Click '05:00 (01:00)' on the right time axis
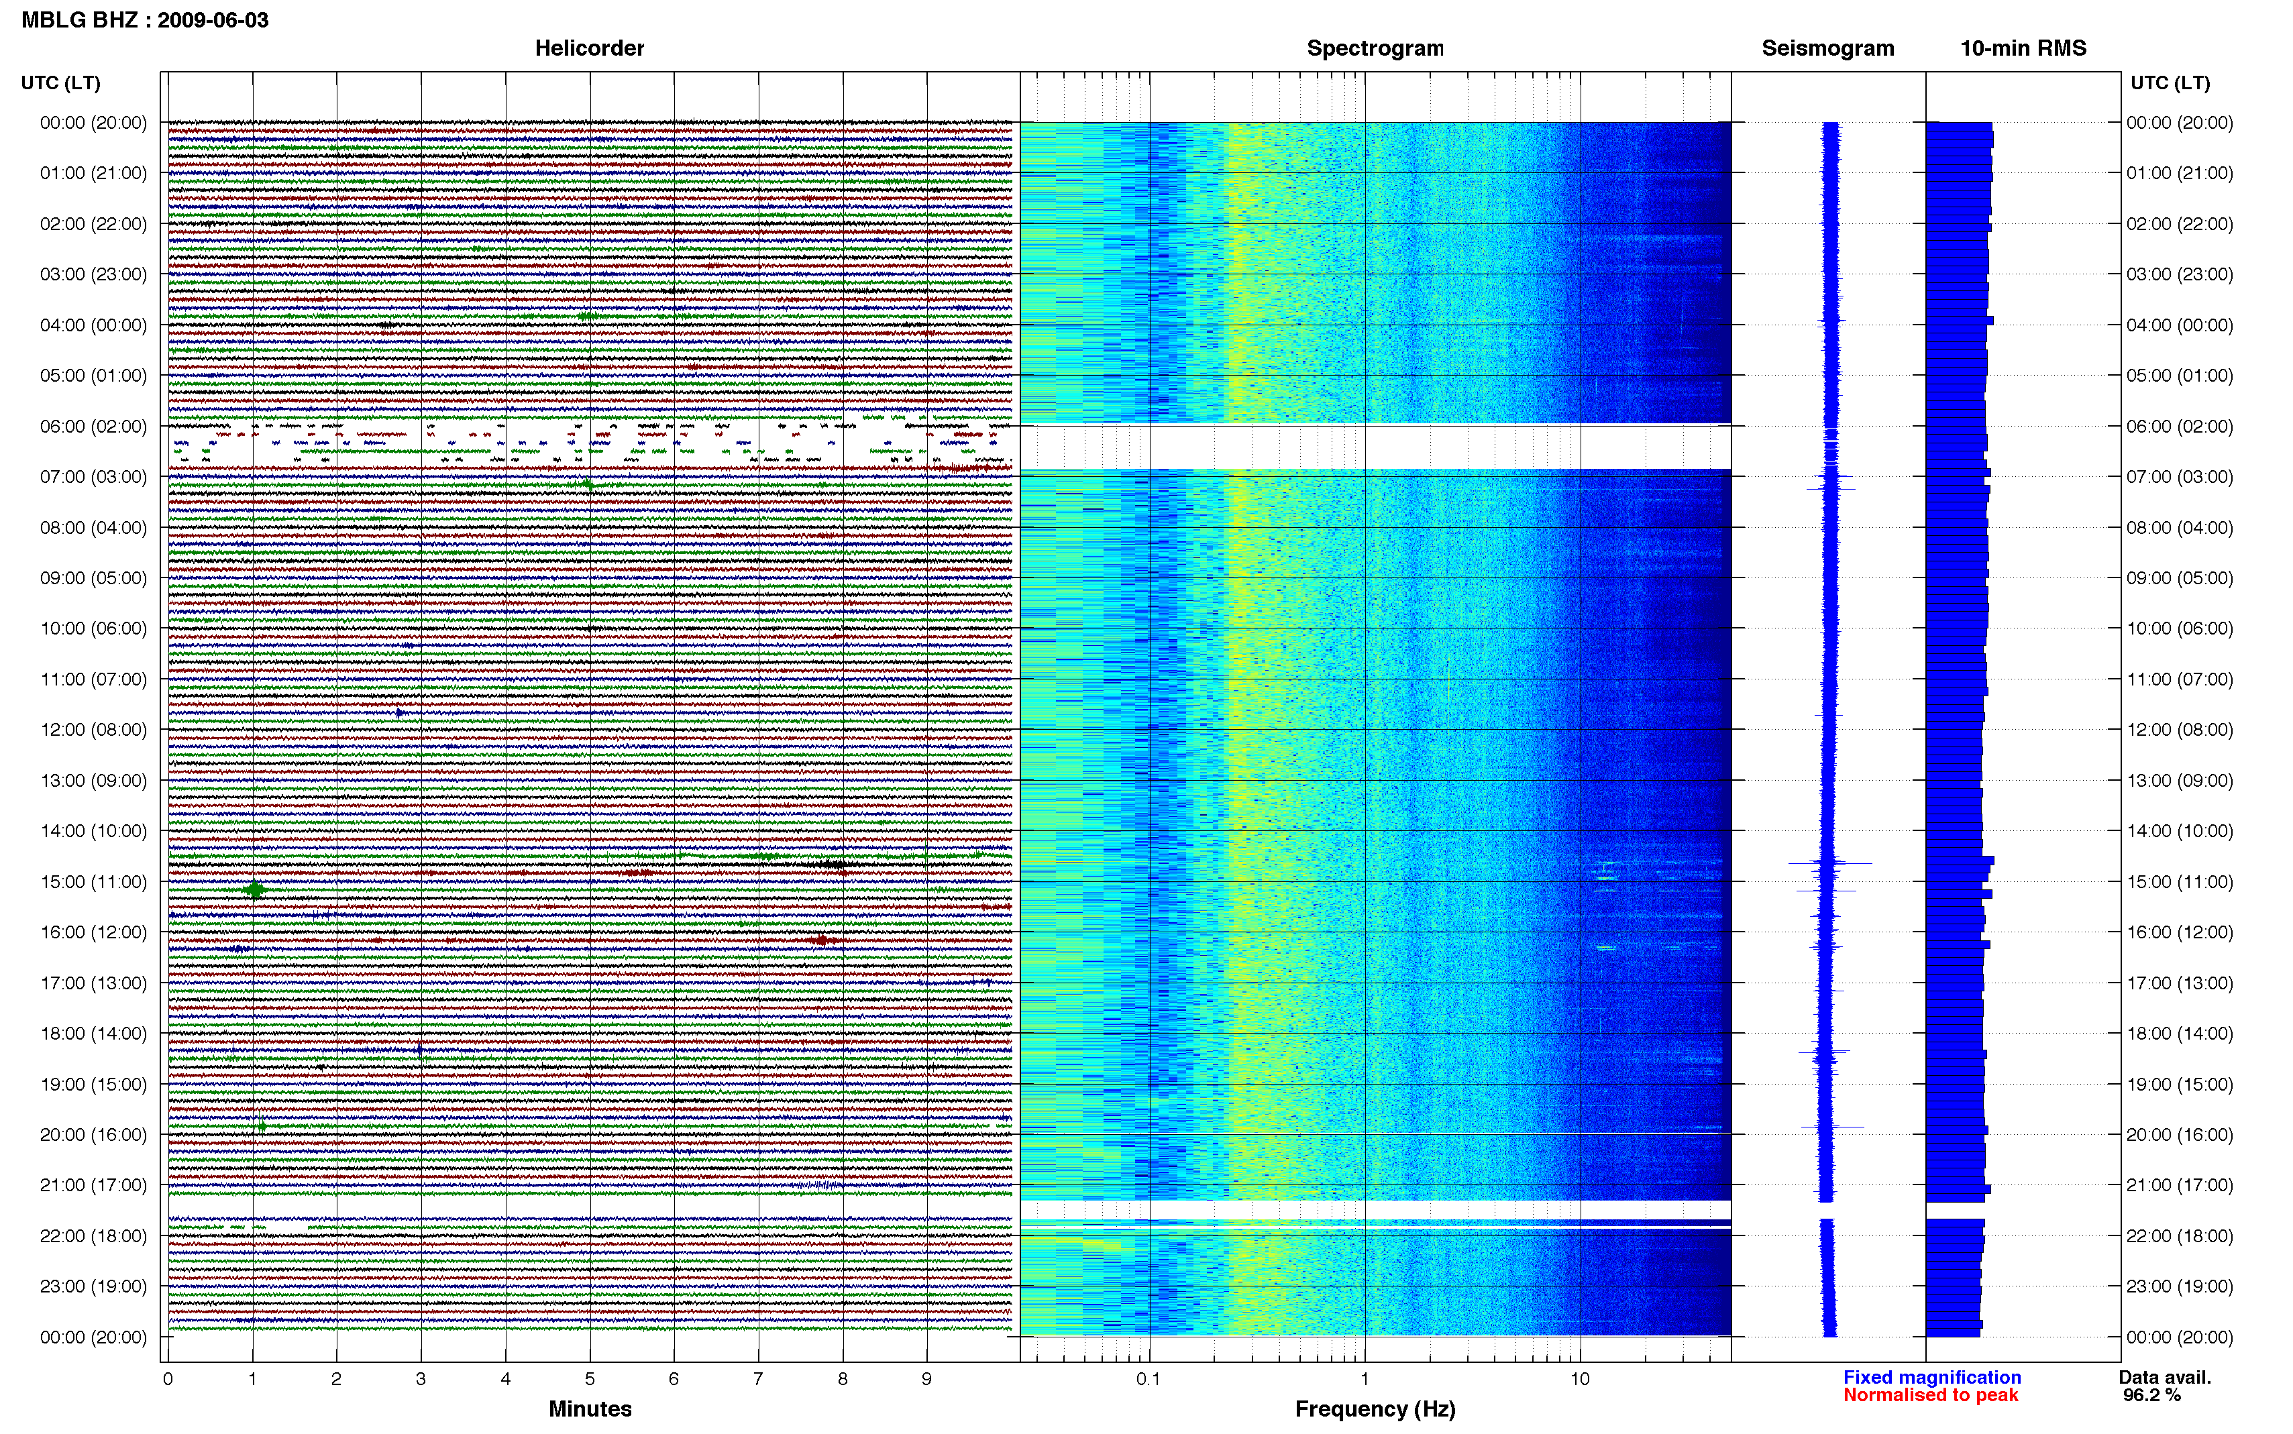 pyautogui.click(x=2179, y=376)
